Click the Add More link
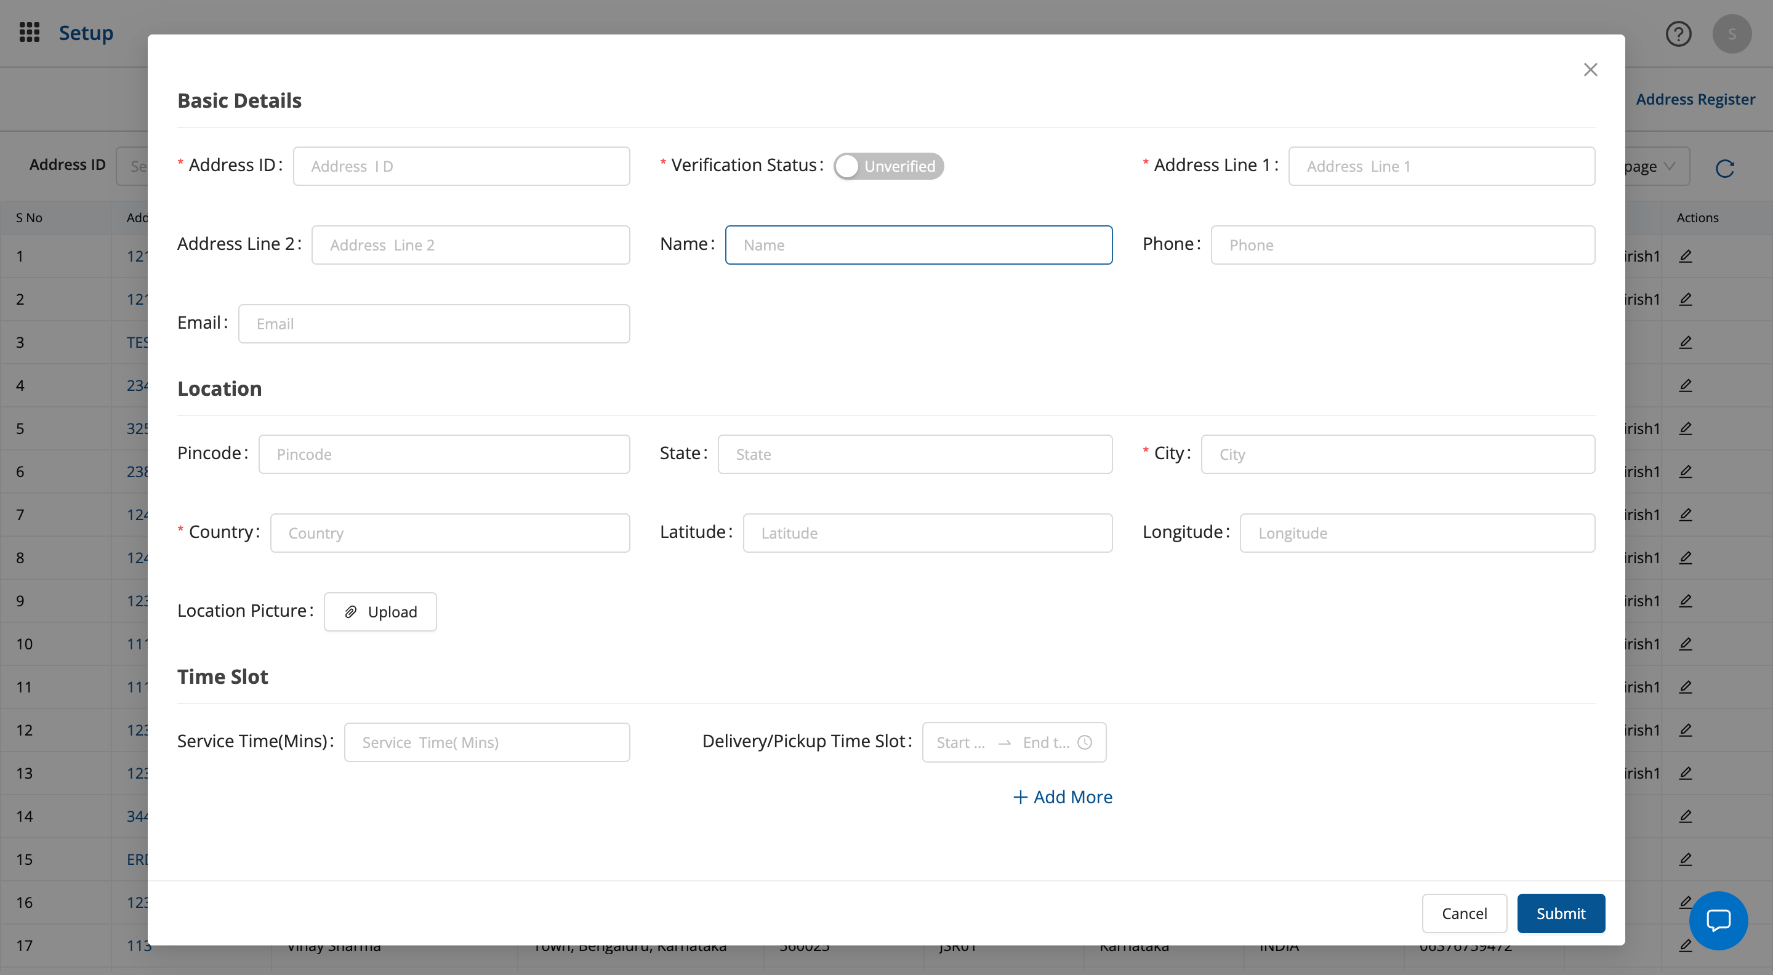 pos(1063,796)
